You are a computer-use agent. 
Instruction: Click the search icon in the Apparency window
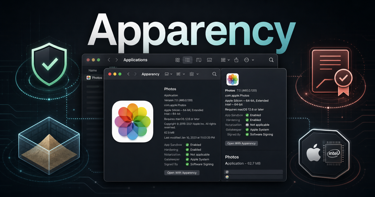pos(214,74)
